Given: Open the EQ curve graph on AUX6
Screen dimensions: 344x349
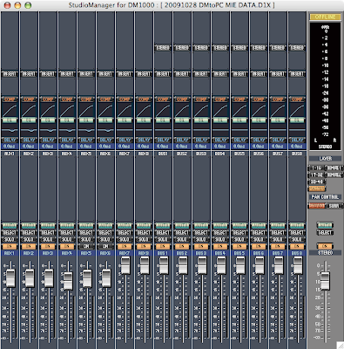Looking at the screenshot, I should tap(105, 130).
